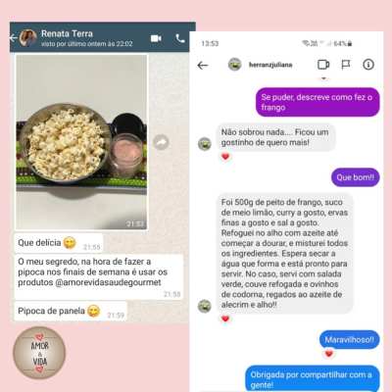Screen dimensions: 392x392
Task: Tap the heart reaction under 'Maravilhoso!!'
Action: pos(329,354)
